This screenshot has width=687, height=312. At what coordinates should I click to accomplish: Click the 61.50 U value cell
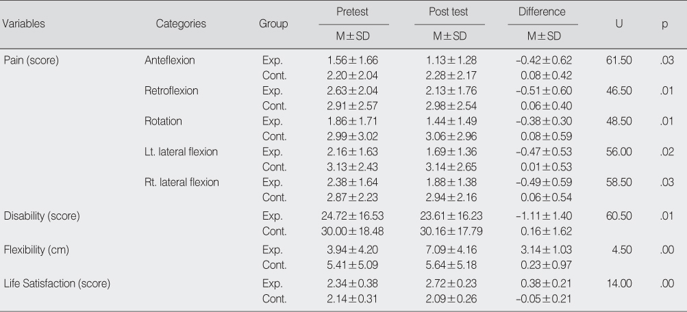pos(619,60)
